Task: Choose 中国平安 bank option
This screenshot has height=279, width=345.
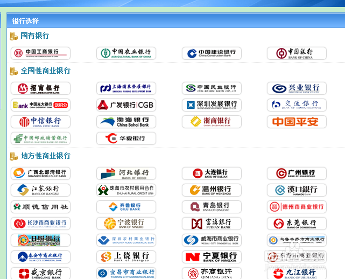Action: click(297, 122)
